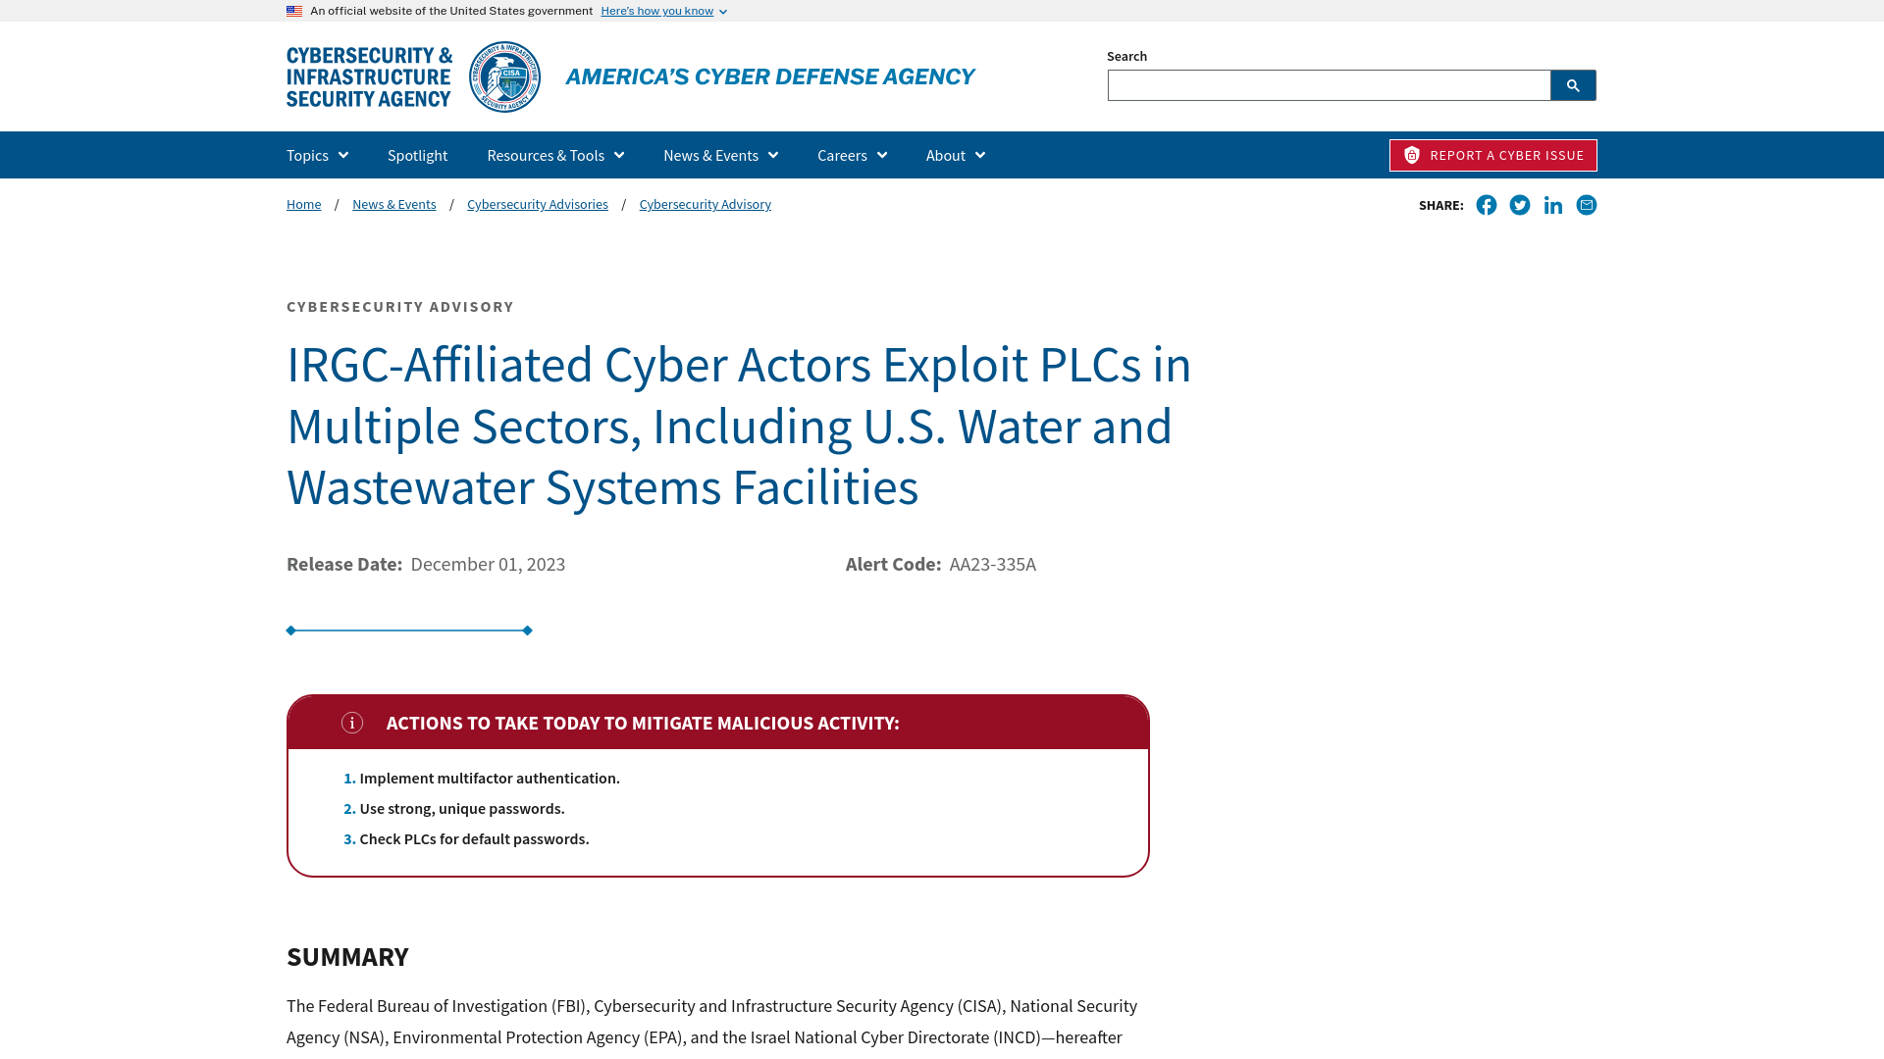Click the Twitter share icon
The width and height of the screenshot is (1884, 1059).
1519,204
